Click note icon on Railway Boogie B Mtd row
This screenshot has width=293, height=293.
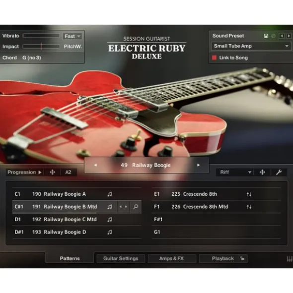coord(110,207)
